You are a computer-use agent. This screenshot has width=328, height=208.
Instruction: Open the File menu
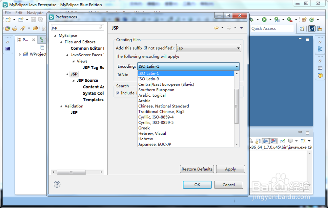pyautogui.click(x=8, y=12)
